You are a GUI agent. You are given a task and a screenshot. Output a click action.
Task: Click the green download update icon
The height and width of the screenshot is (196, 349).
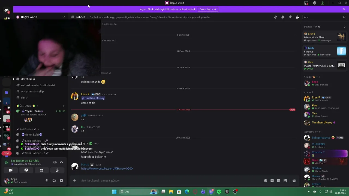(323, 3)
